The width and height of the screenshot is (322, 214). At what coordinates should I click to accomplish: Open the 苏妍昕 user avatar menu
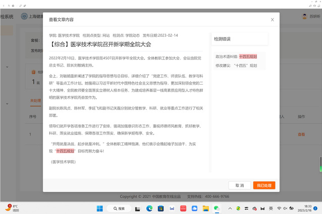point(305,16)
